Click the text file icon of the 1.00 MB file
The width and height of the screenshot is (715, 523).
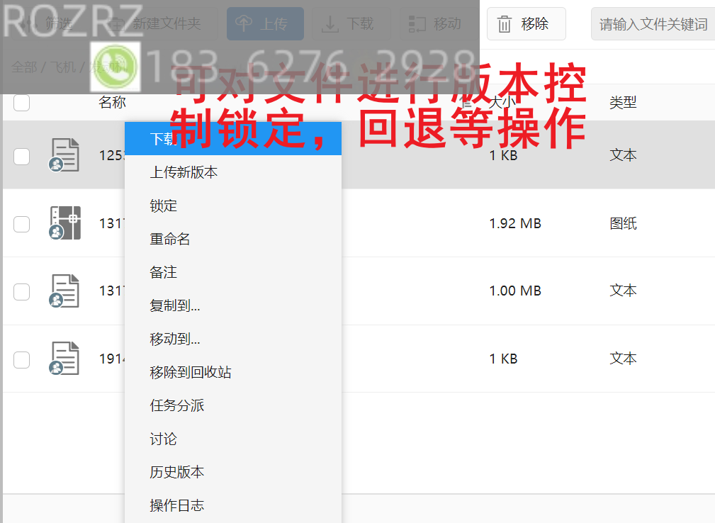(x=65, y=291)
